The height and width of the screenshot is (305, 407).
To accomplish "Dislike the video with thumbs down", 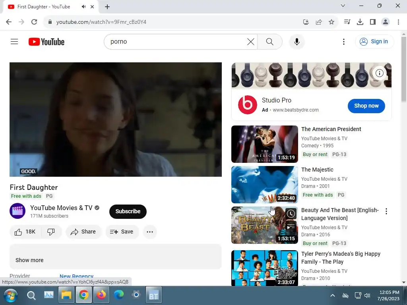I will point(51,232).
